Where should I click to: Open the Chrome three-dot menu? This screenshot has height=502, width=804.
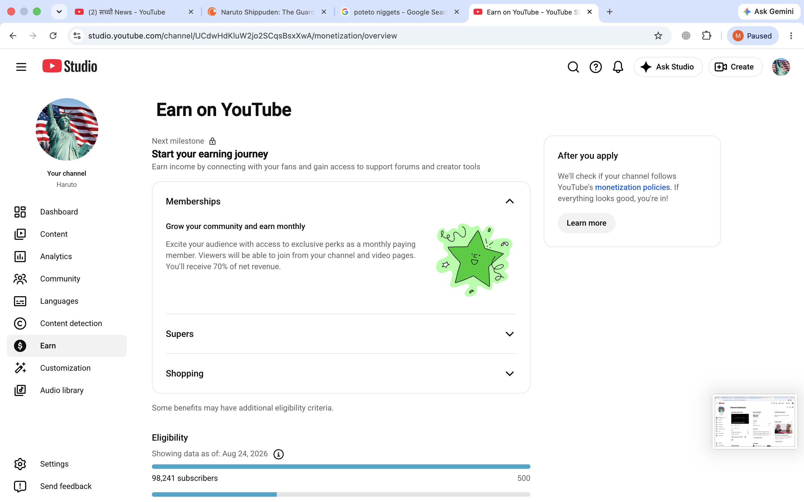(791, 35)
